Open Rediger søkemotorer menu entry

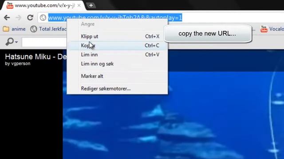pos(118,88)
